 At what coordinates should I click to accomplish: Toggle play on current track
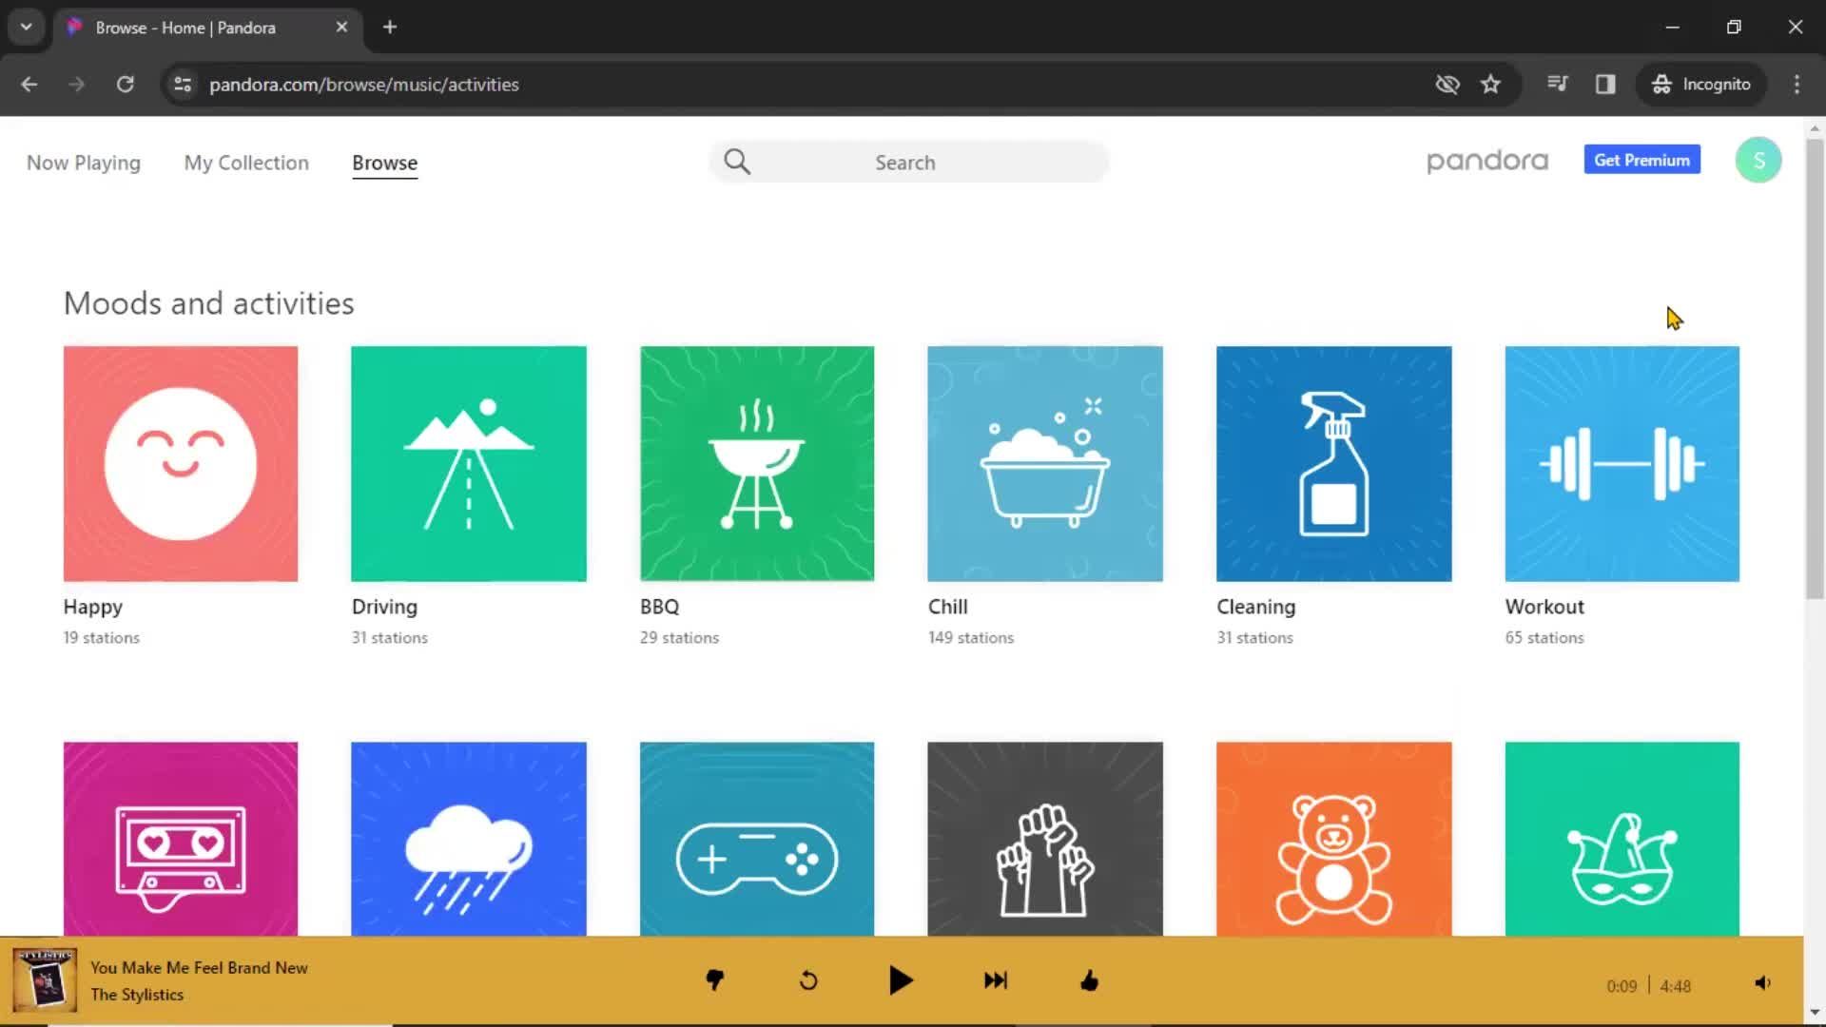[901, 980]
